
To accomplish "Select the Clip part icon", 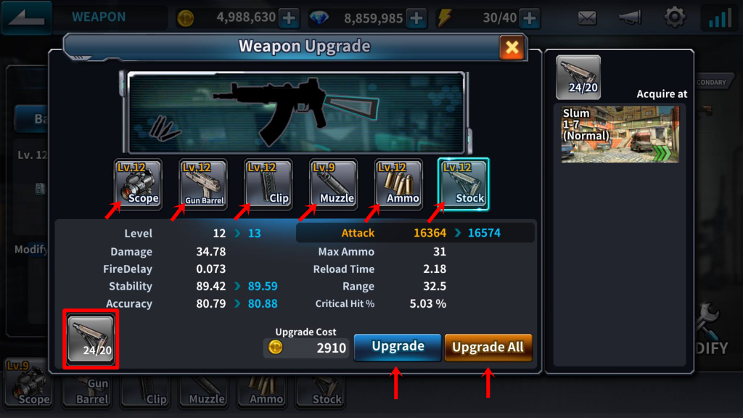I will pos(268,184).
